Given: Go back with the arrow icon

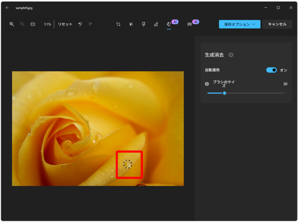Looking at the screenshot, I should (7, 8).
